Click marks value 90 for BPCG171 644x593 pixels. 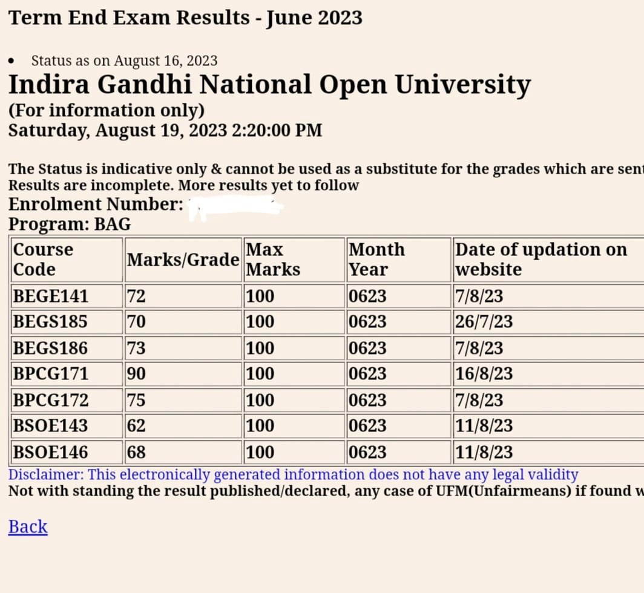click(x=136, y=374)
